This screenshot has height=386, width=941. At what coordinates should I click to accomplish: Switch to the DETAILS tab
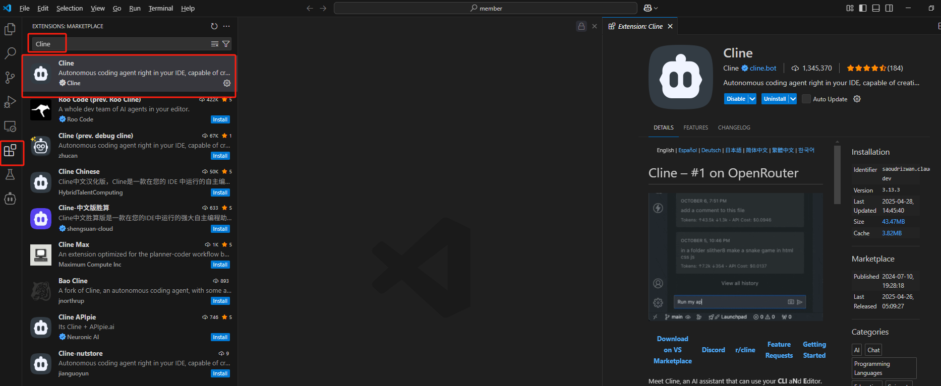click(x=664, y=127)
